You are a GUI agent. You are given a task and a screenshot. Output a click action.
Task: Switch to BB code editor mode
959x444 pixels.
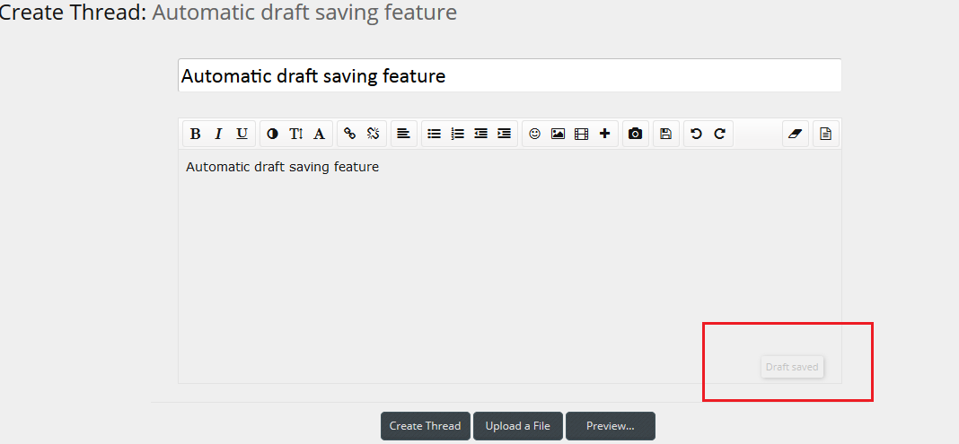[826, 134]
